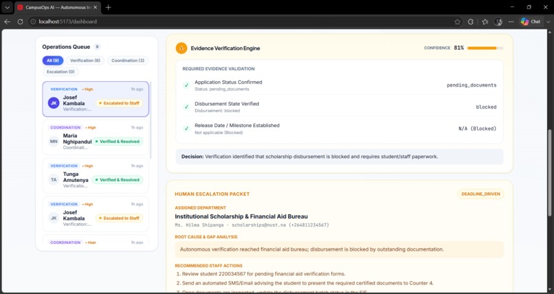
Task: Bookmark this page with the star icon
Action: click(457, 21)
